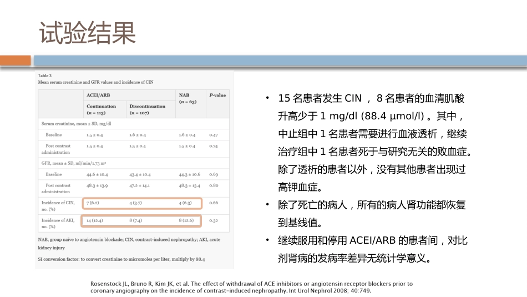The image size is (527, 297).
Task: Click post contrast GFR value 47.2 ± 14.1
Action: point(139,185)
